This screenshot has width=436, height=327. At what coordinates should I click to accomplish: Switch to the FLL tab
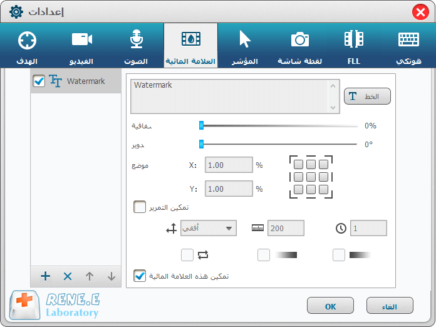pos(354,46)
